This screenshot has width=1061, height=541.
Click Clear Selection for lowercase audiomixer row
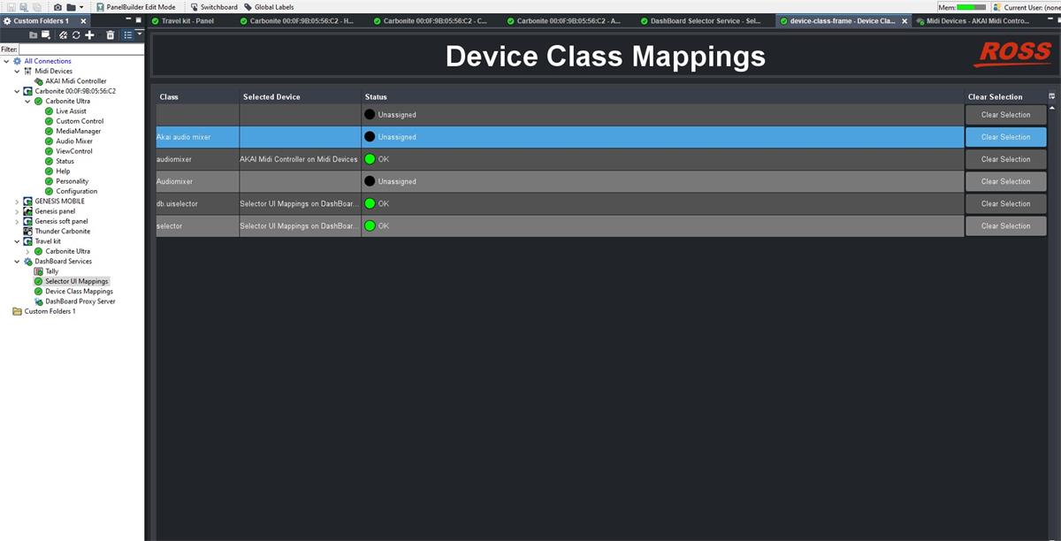pyautogui.click(x=1005, y=159)
